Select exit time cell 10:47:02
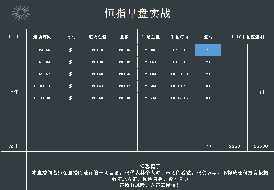 (x=180, y=98)
